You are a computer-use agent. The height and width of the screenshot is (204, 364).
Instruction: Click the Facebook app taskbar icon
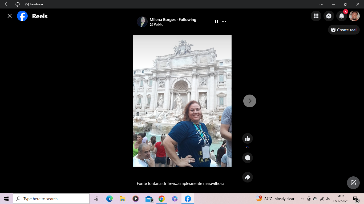[x=188, y=199]
